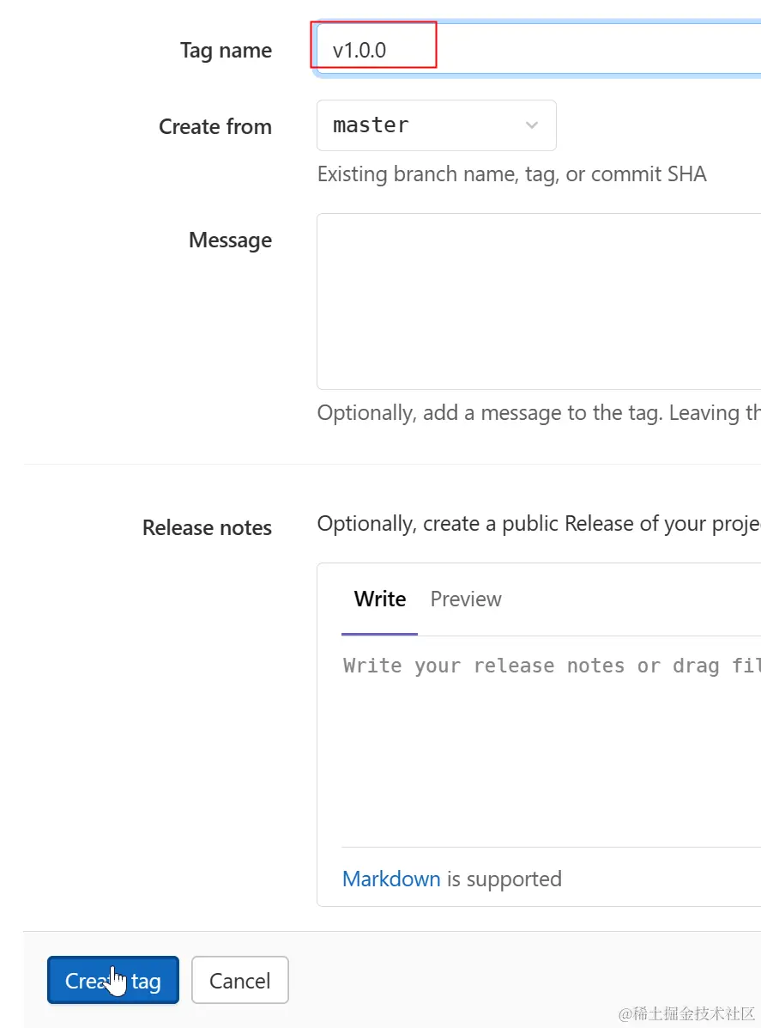This screenshot has height=1028, width=761.
Task: Switch to the Preview tab
Action: (x=466, y=599)
